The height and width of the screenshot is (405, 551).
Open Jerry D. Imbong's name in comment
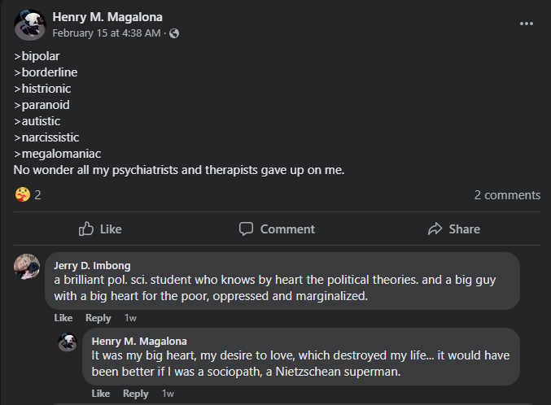92,265
